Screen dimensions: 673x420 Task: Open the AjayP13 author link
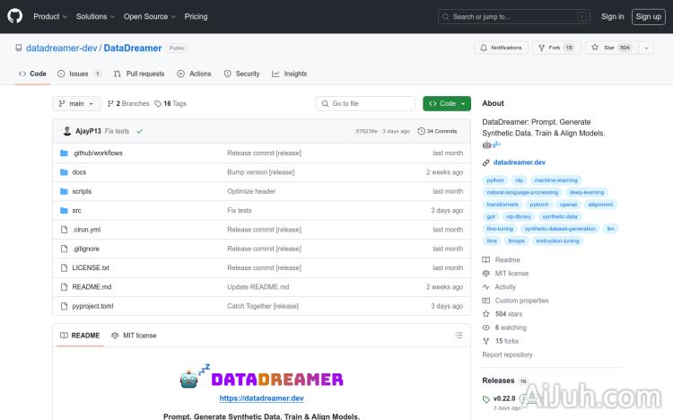pyautogui.click(x=88, y=131)
